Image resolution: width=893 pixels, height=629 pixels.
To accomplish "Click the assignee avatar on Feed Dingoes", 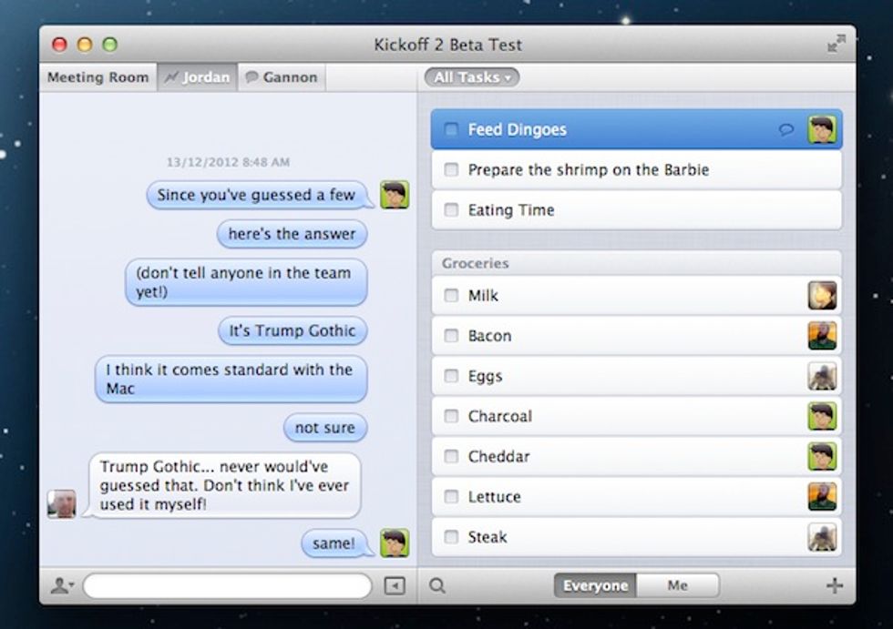I will coord(822,129).
